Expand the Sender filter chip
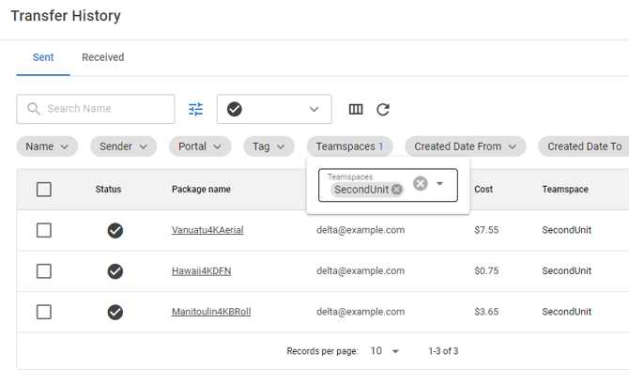This screenshot has width=629, height=384. click(123, 146)
